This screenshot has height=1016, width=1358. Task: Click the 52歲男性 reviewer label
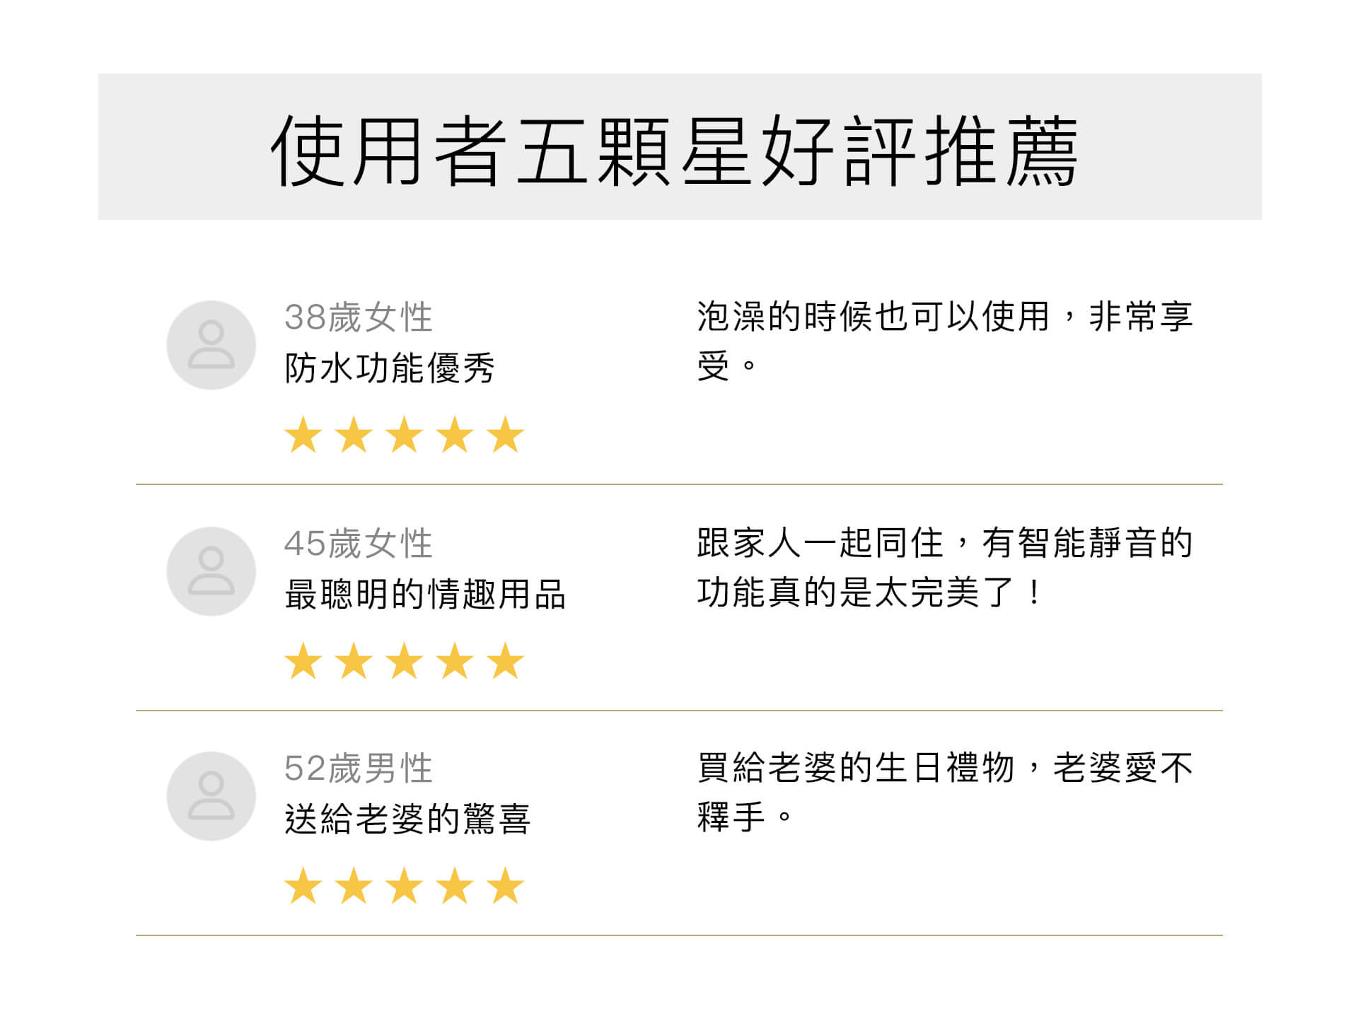click(x=359, y=769)
